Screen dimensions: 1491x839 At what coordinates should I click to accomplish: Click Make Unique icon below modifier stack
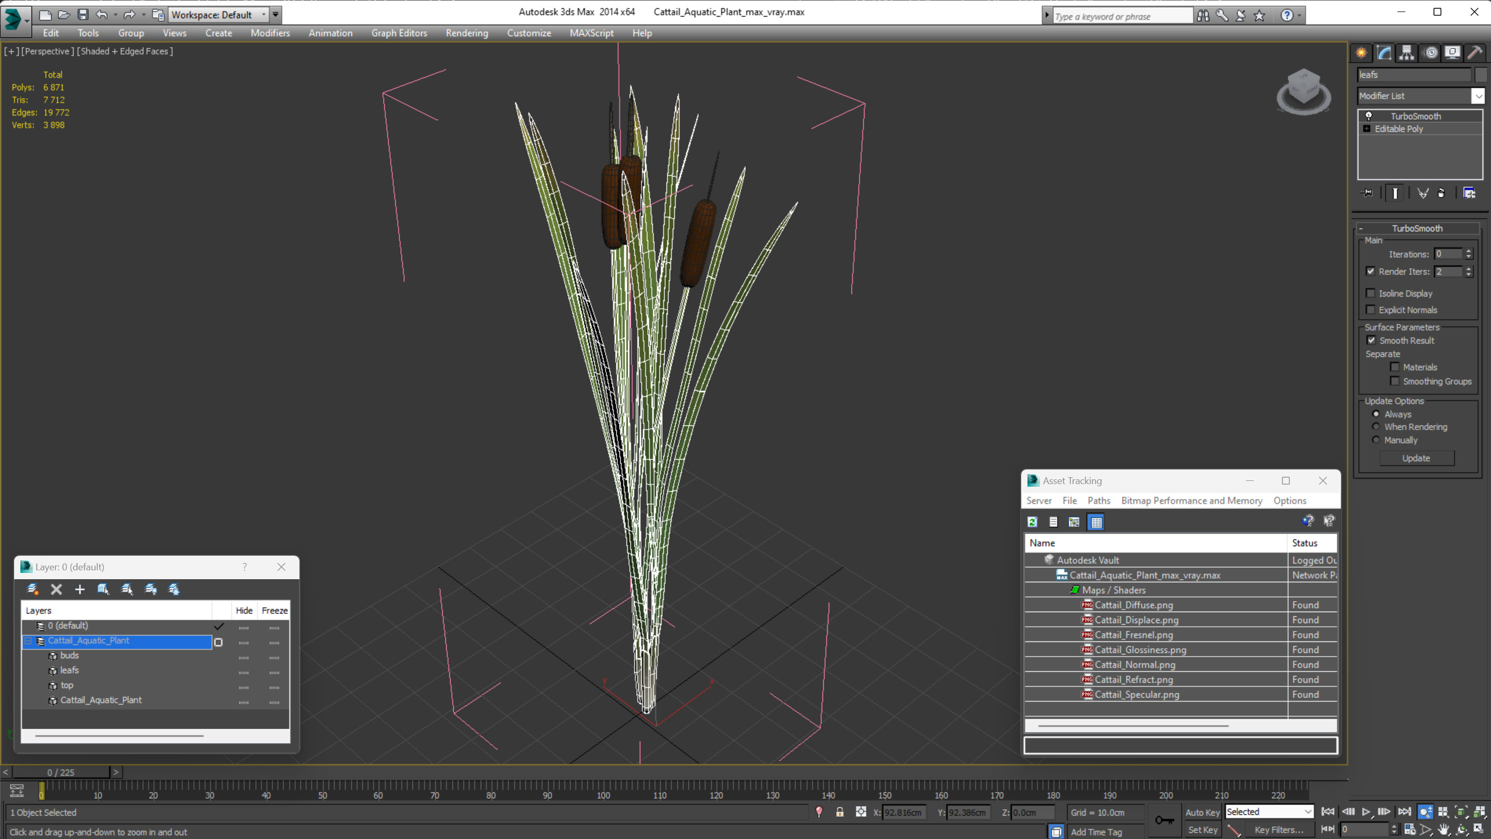1423,193
